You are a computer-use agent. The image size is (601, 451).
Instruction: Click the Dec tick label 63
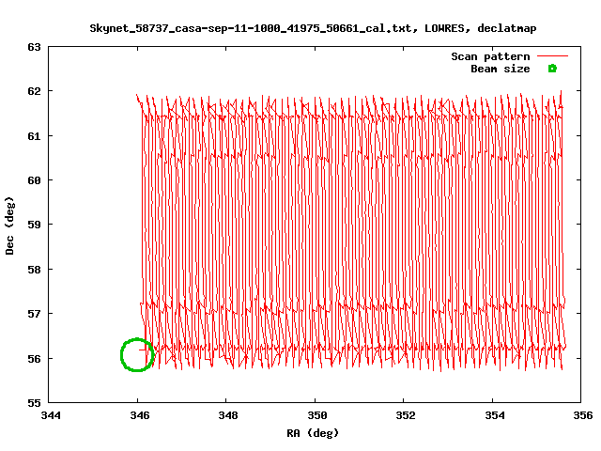34,47
